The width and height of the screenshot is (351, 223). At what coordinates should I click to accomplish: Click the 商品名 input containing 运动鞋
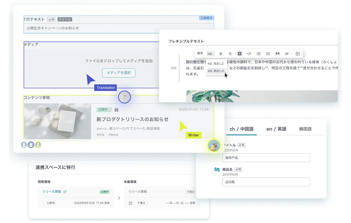pyautogui.click(x=266, y=182)
